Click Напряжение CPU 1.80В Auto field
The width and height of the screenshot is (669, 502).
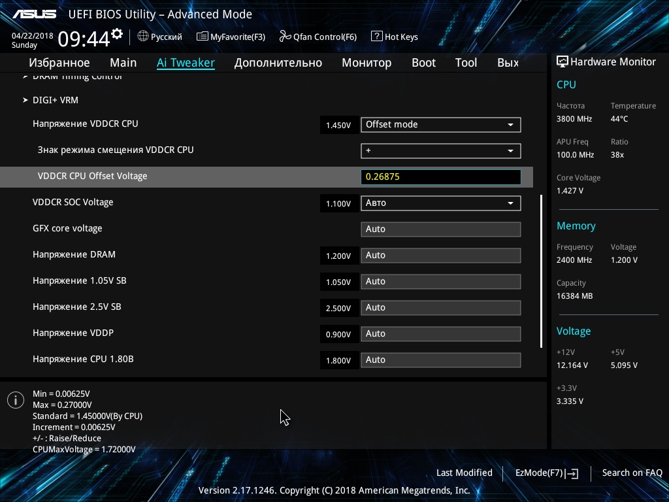(x=441, y=360)
